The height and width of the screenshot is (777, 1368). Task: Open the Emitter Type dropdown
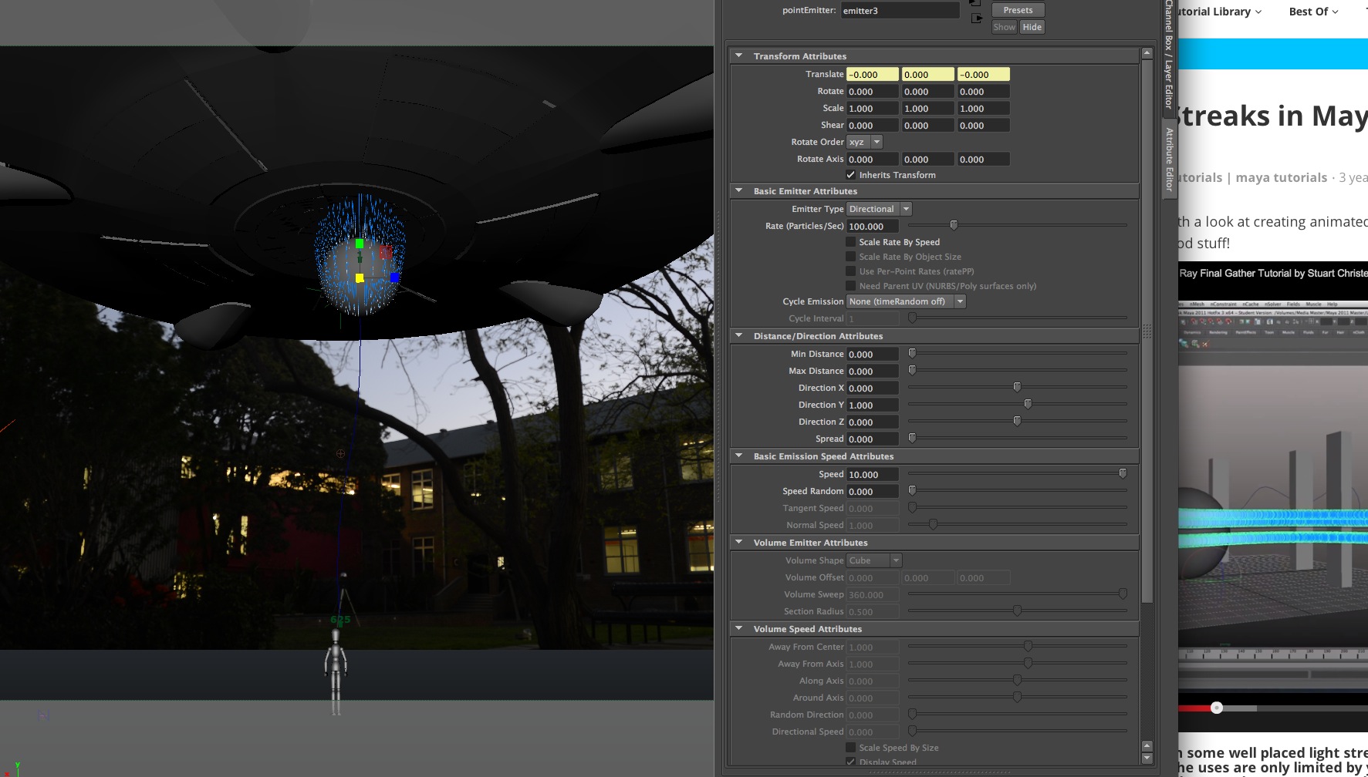tap(879, 209)
